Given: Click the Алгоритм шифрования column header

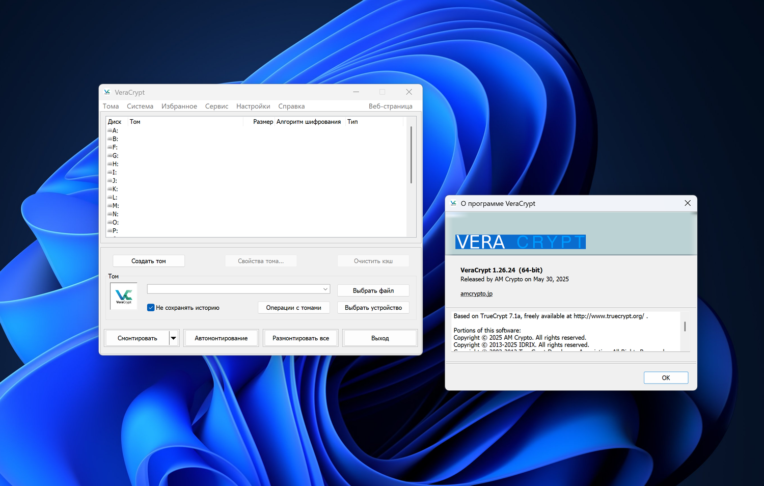Looking at the screenshot, I should click(309, 122).
